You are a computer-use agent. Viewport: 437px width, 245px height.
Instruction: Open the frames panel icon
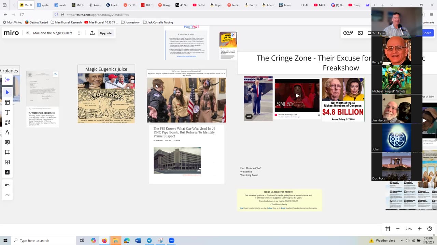[388, 229]
